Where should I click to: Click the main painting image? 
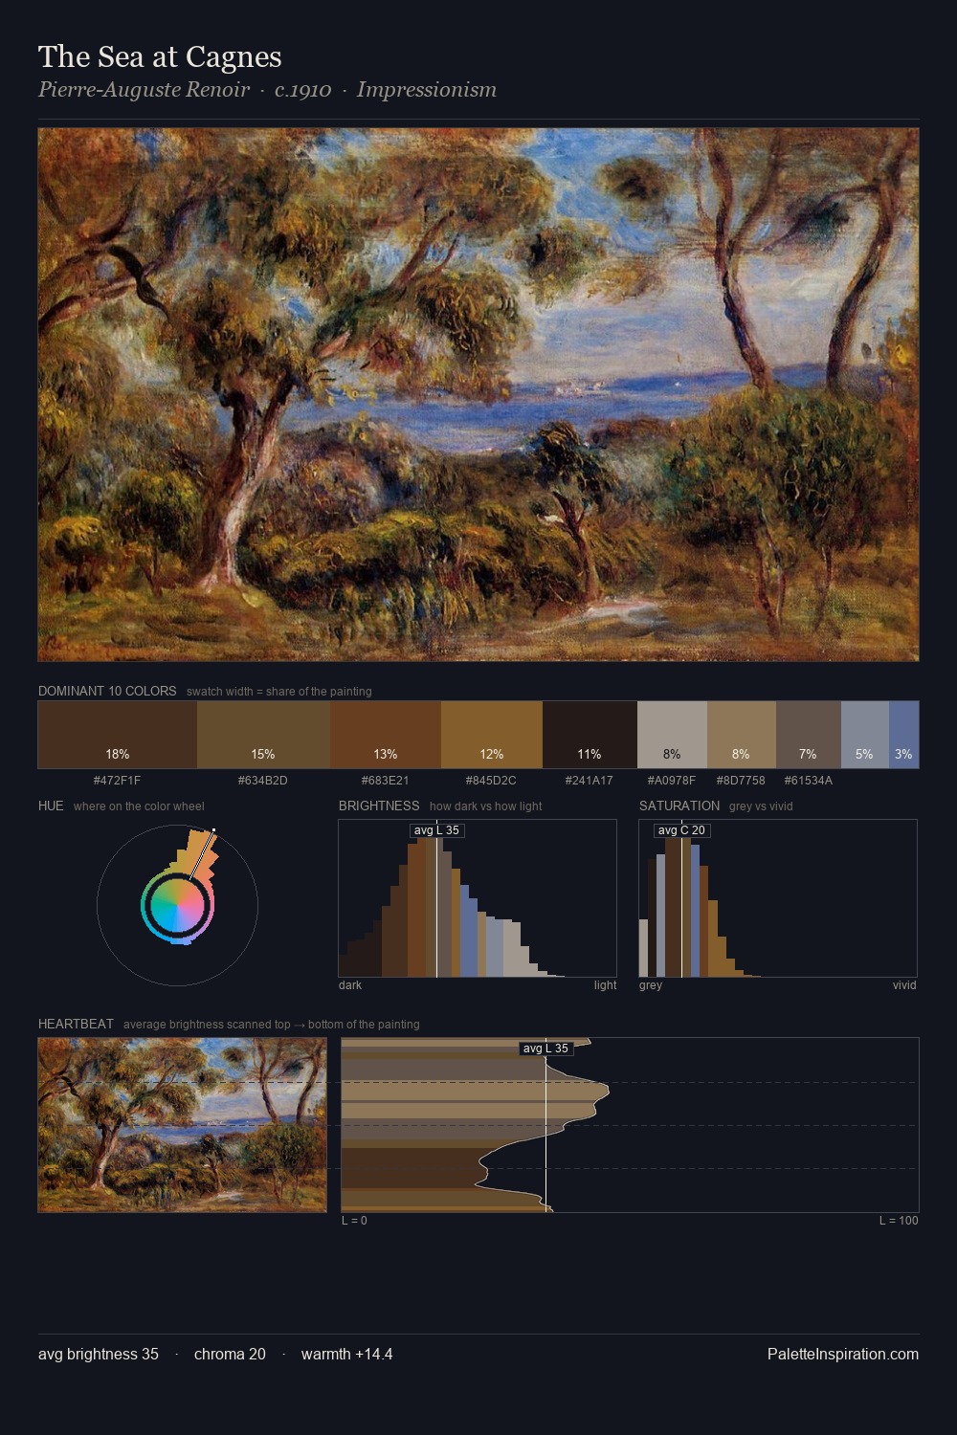[478, 395]
